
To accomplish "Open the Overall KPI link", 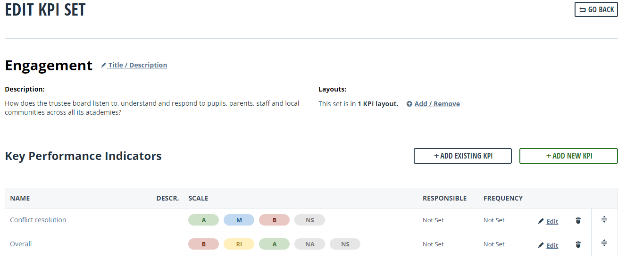I will pyautogui.click(x=21, y=244).
